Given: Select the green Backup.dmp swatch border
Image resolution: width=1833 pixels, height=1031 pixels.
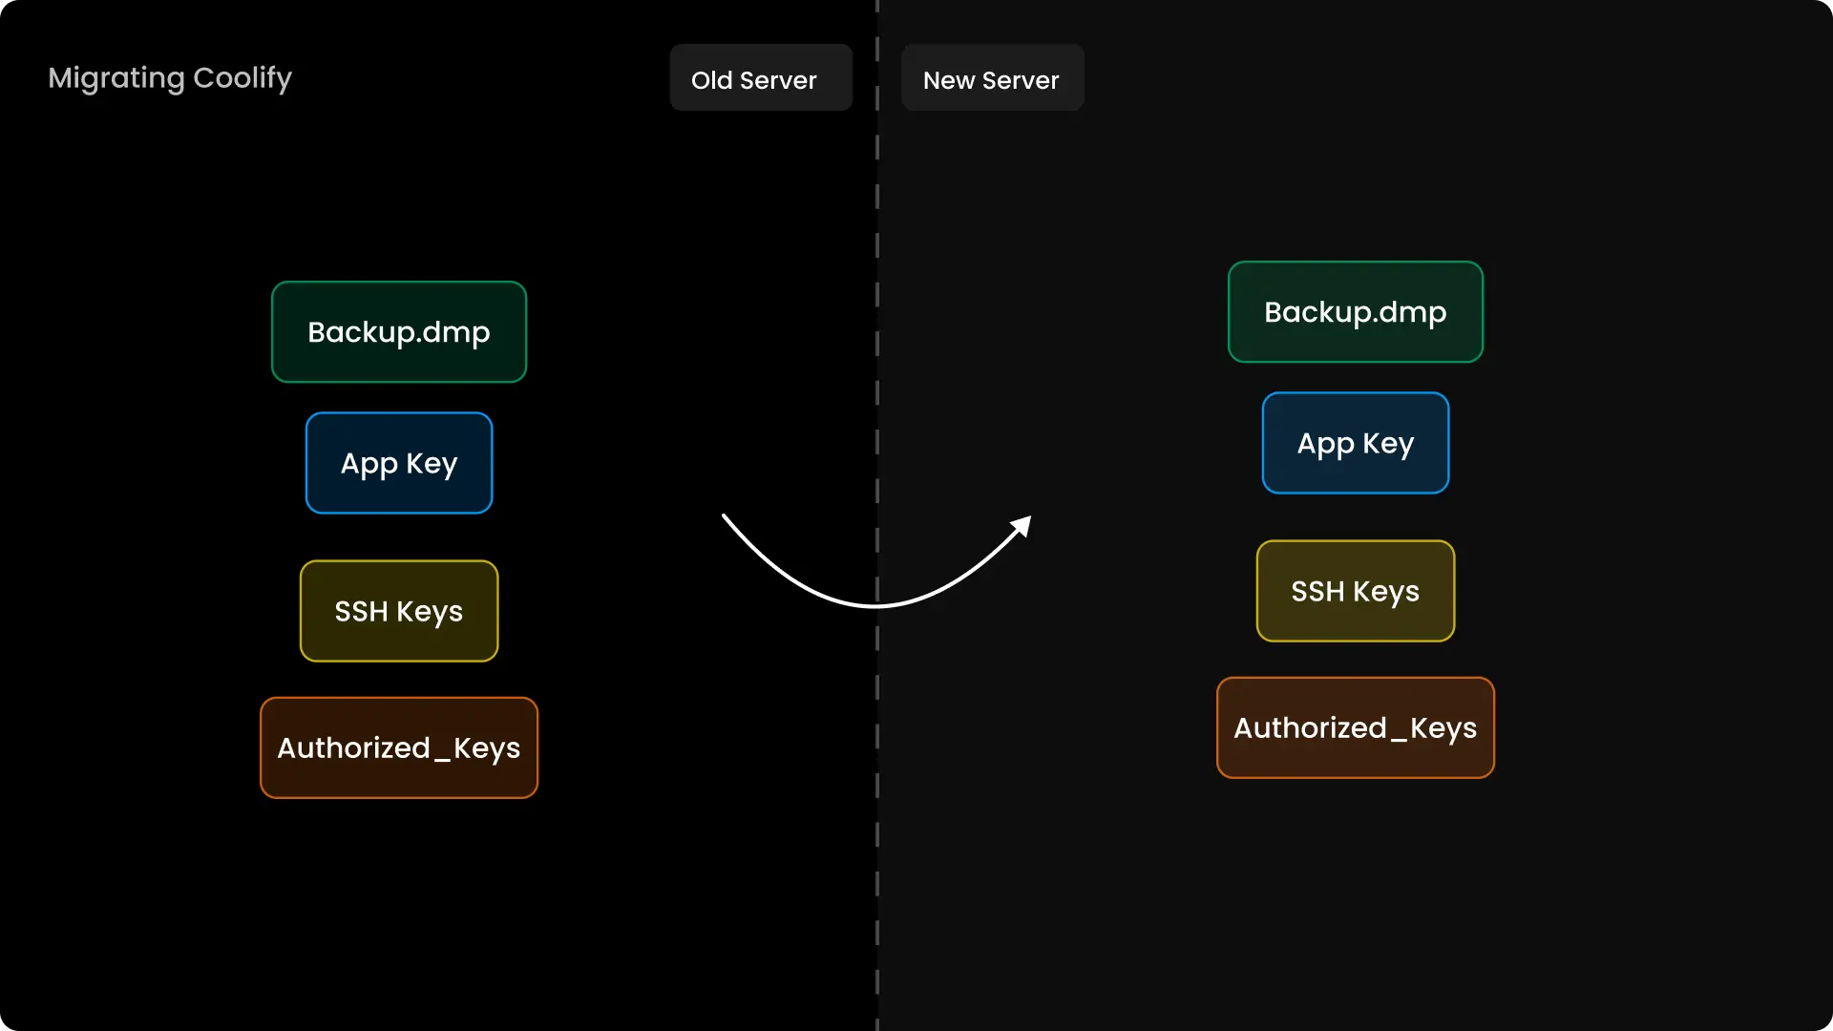Looking at the screenshot, I should [x=398, y=283].
